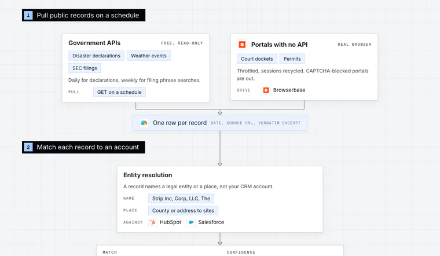Click the Entity resolution heading

[148, 175]
